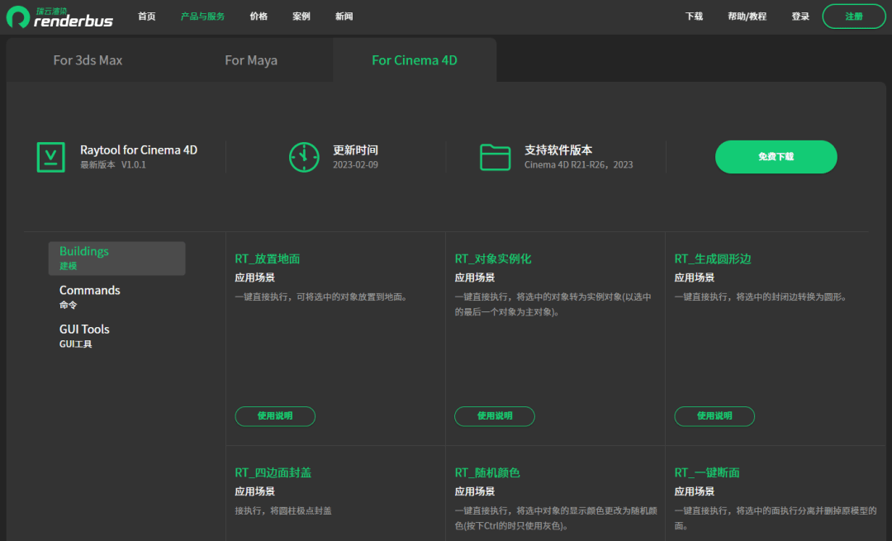Open 帮助/教程 in the top bar
The height and width of the screenshot is (541, 892).
click(x=747, y=17)
